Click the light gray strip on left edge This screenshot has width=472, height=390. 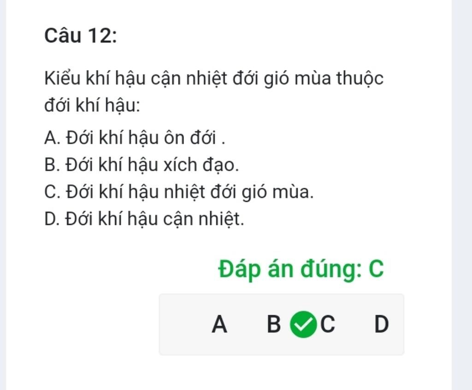tap(3, 195)
